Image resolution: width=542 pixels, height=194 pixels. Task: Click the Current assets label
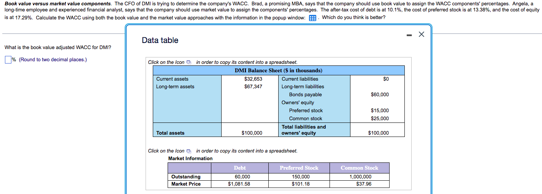tap(172, 79)
